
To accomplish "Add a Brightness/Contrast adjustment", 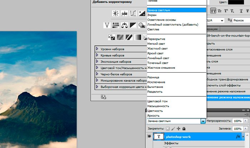I will coord(115,14).
